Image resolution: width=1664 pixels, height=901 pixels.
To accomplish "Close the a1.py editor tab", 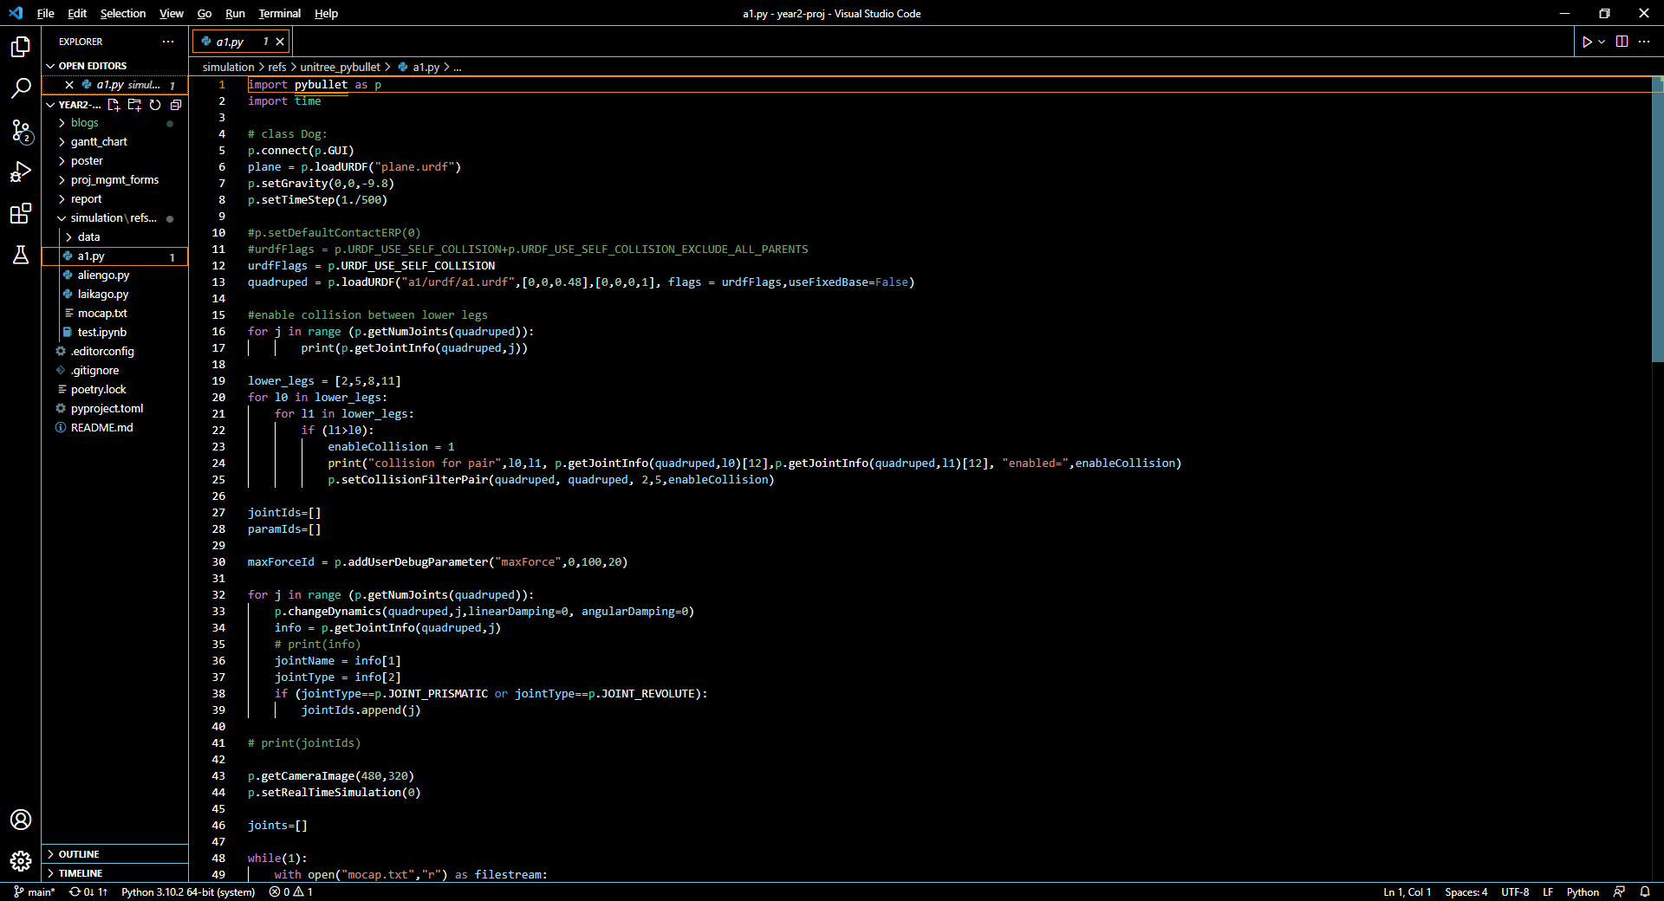I will click(280, 42).
